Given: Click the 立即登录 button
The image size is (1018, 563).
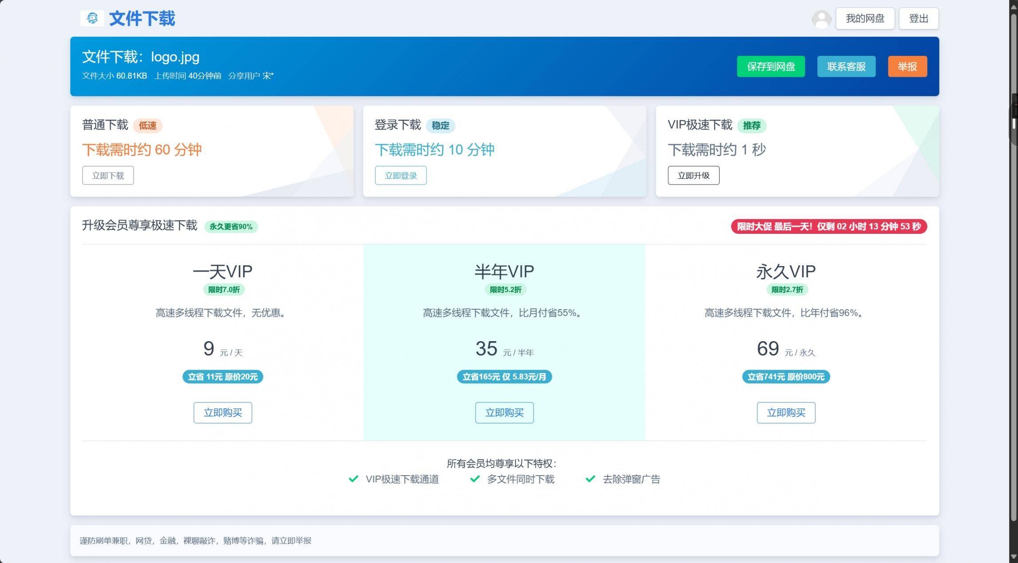Looking at the screenshot, I should click(400, 175).
